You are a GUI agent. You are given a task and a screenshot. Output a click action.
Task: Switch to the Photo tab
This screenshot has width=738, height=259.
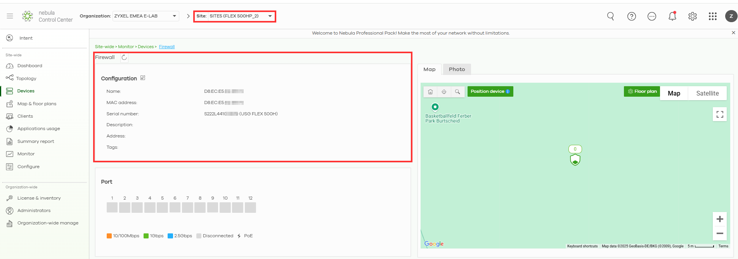[x=457, y=69]
